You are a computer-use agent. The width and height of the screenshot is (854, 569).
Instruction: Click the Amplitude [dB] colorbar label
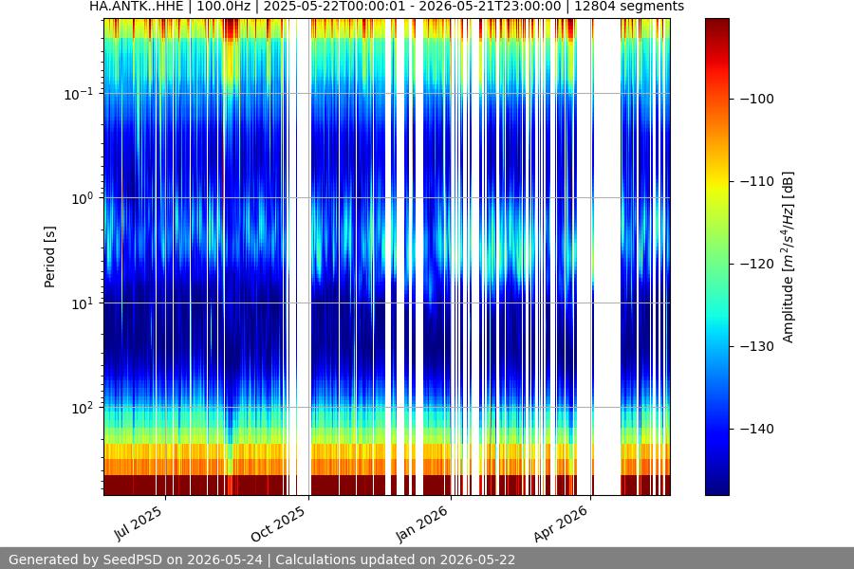tap(789, 257)
